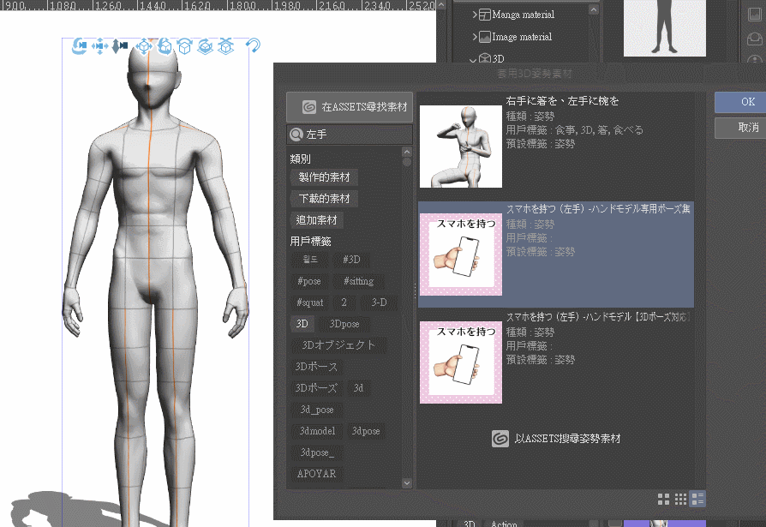Viewport: 766px width, 527px height.
Task: Toggle the 3-D user tag
Action: [x=379, y=302]
